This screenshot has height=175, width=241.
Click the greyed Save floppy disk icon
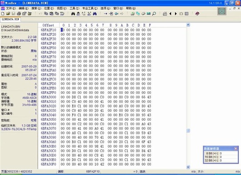click(x=14, y=14)
